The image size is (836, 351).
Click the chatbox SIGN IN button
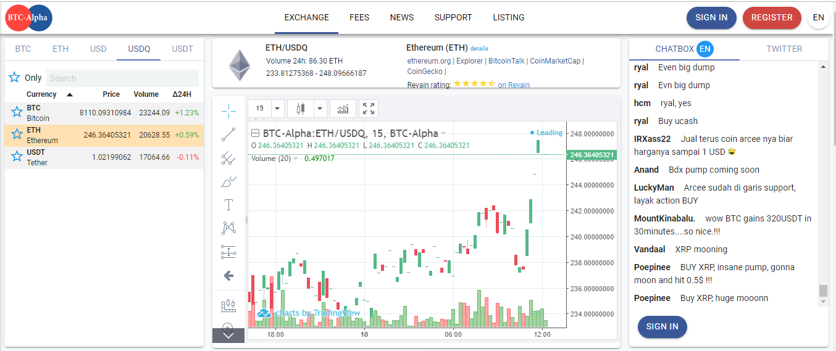(662, 326)
